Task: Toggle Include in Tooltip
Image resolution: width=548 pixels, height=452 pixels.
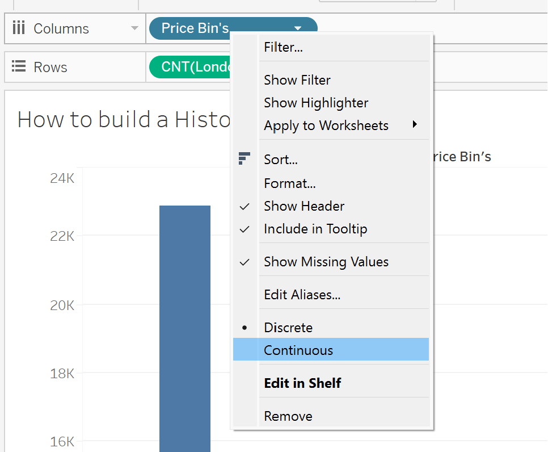Action: [315, 229]
